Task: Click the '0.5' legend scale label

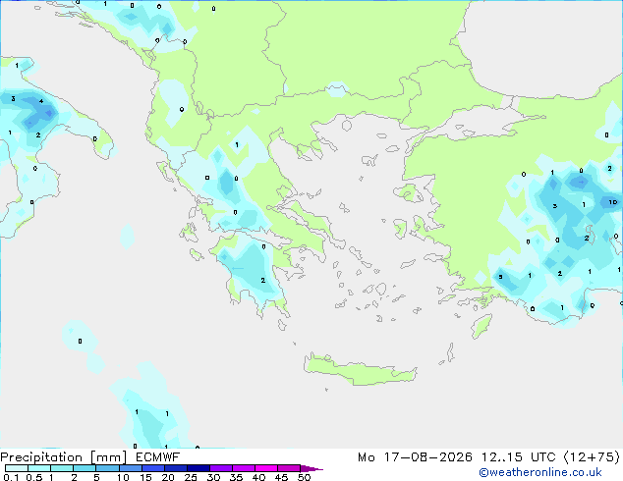Action: click(33, 477)
